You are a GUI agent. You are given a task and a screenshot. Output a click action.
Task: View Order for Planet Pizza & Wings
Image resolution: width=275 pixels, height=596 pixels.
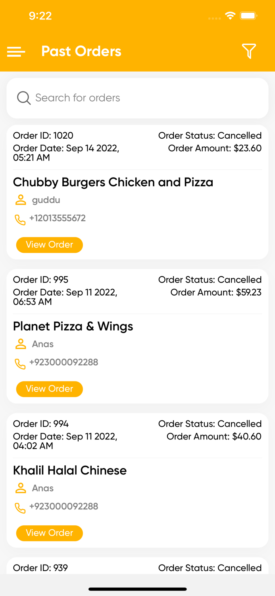coord(49,389)
